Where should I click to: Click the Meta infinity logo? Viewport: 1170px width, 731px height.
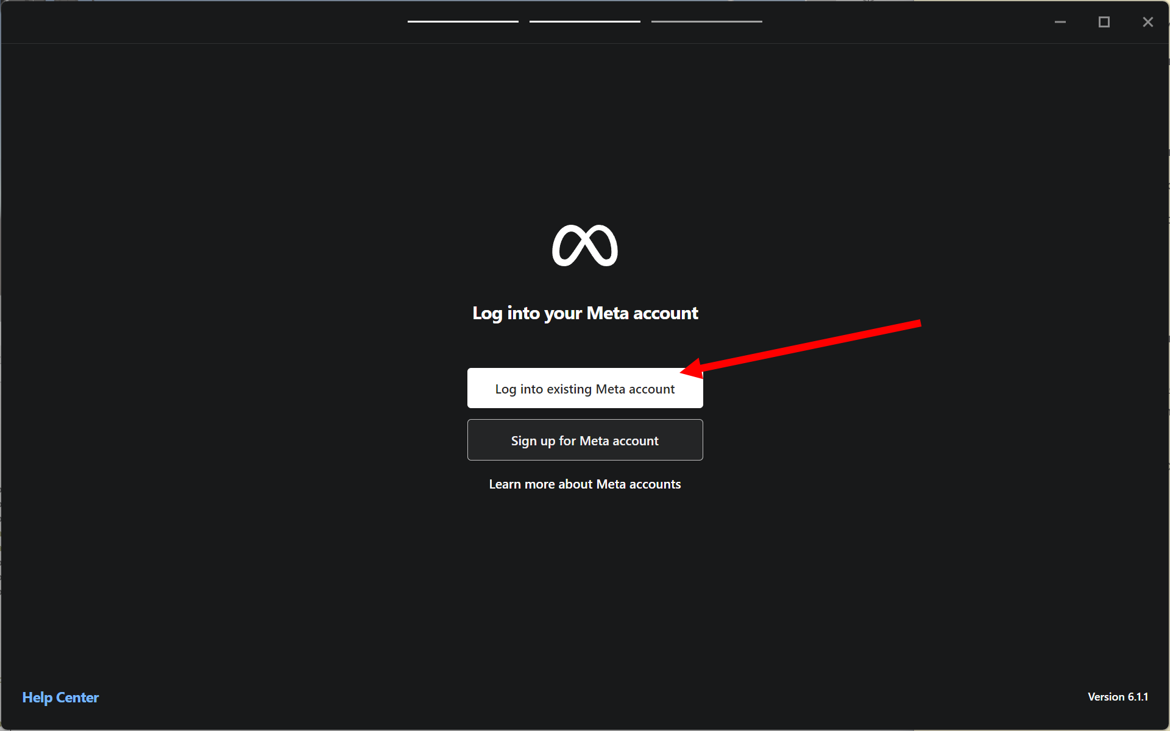585,245
